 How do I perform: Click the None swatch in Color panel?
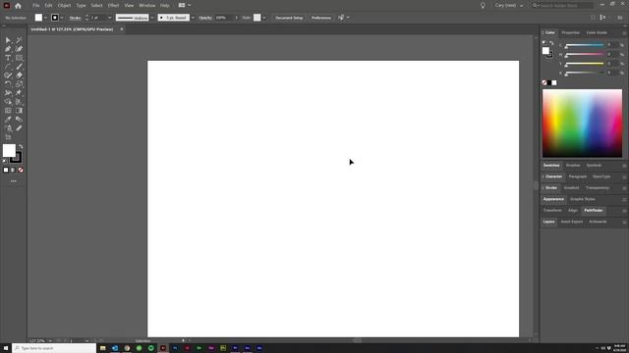pos(544,82)
